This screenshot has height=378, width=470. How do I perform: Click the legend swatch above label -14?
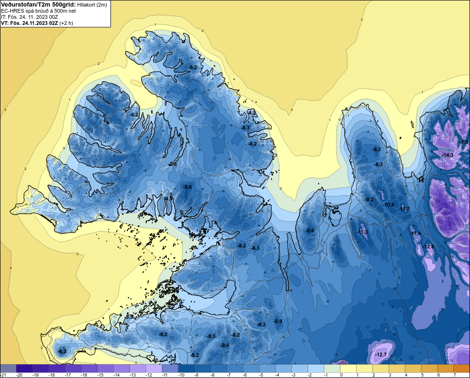click(121, 368)
